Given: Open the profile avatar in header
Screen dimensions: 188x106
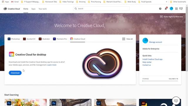Looking at the screenshot, I should click(171, 9).
